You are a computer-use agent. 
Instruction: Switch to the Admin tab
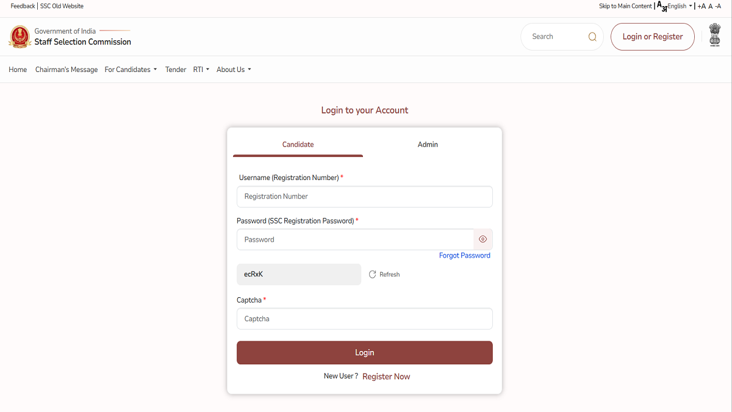[428, 145]
